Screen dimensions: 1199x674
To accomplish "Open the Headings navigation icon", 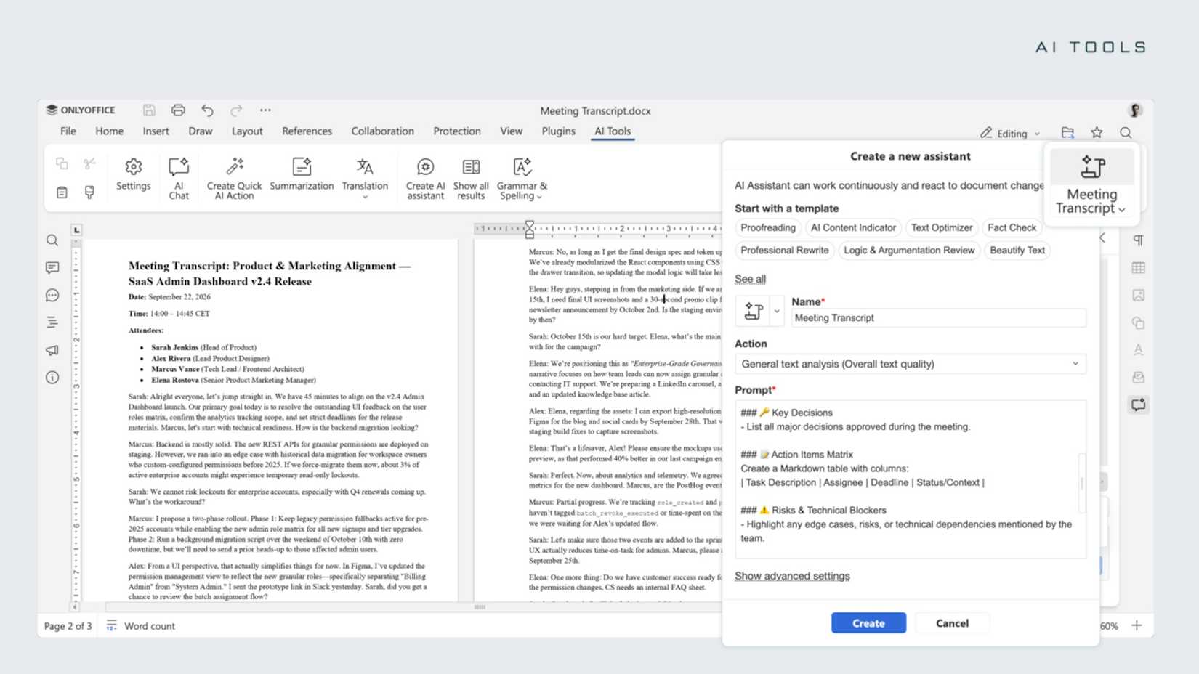I will pos(52,322).
